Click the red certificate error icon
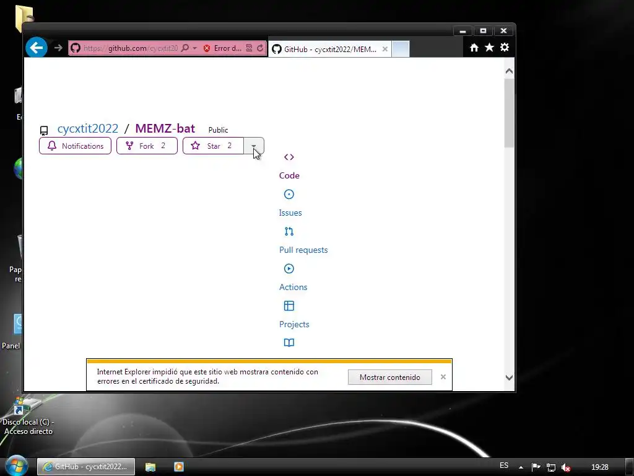Screen dimensions: 634x476 (x=207, y=48)
